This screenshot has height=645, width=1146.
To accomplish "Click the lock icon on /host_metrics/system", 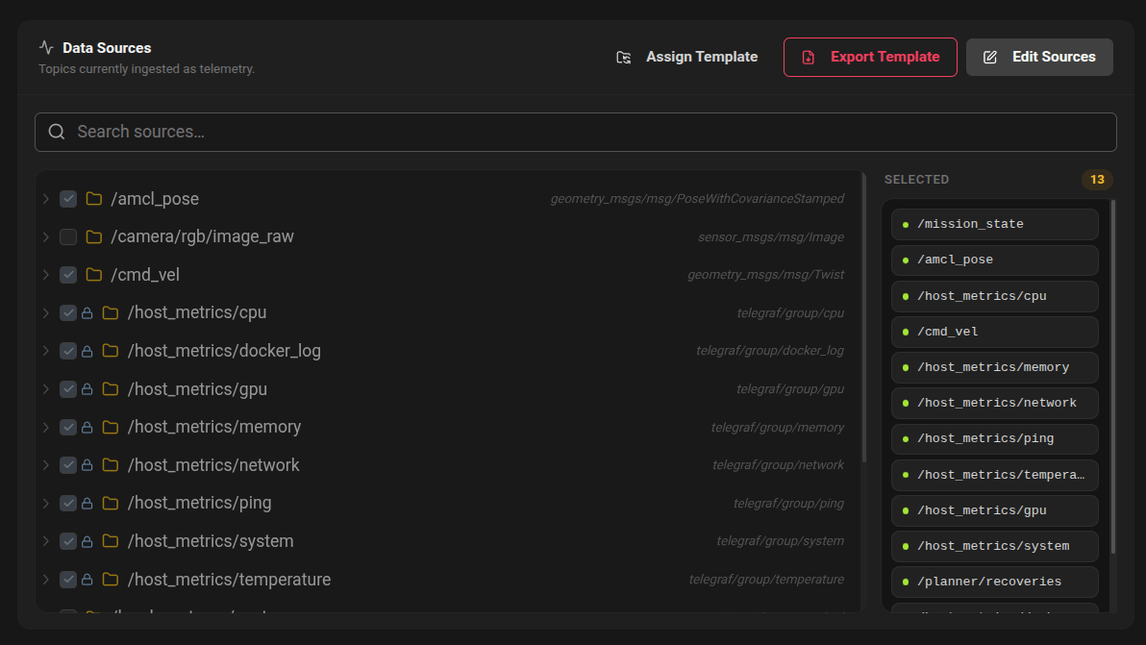I will coord(87,541).
